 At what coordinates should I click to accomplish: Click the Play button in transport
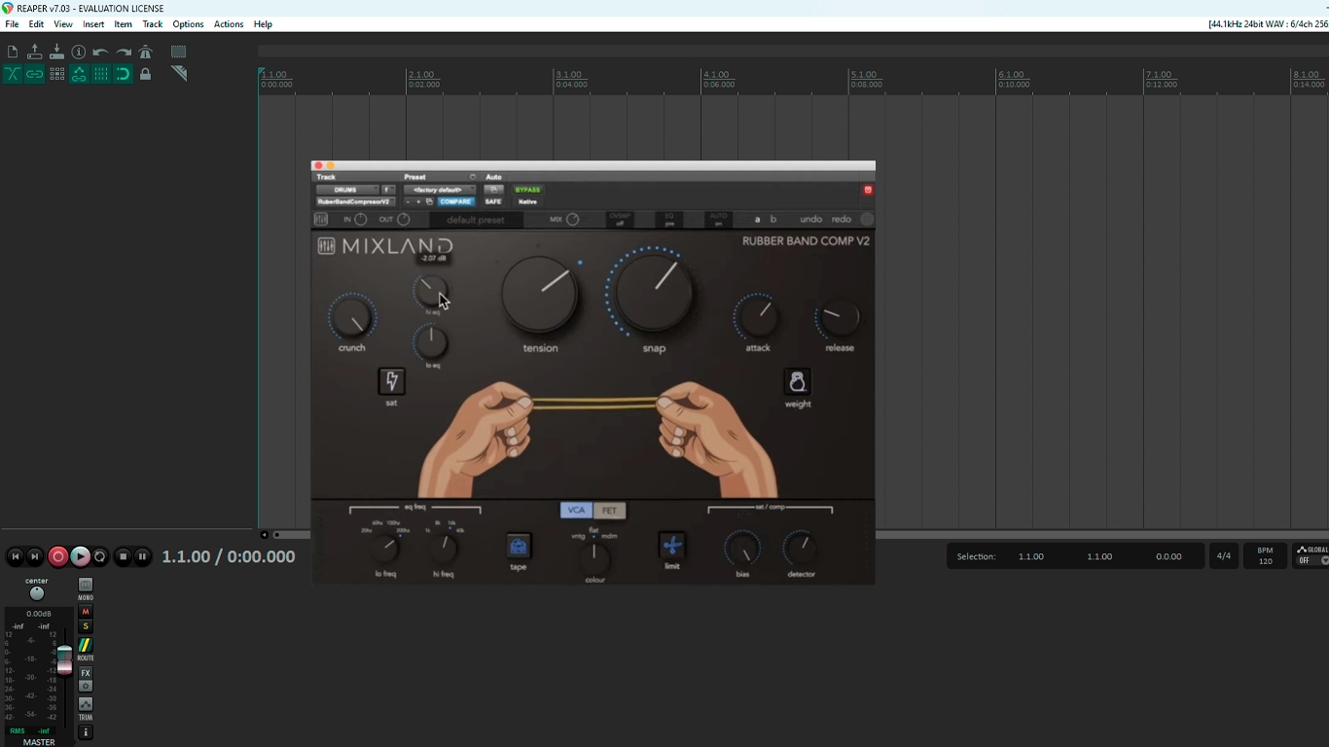(80, 556)
